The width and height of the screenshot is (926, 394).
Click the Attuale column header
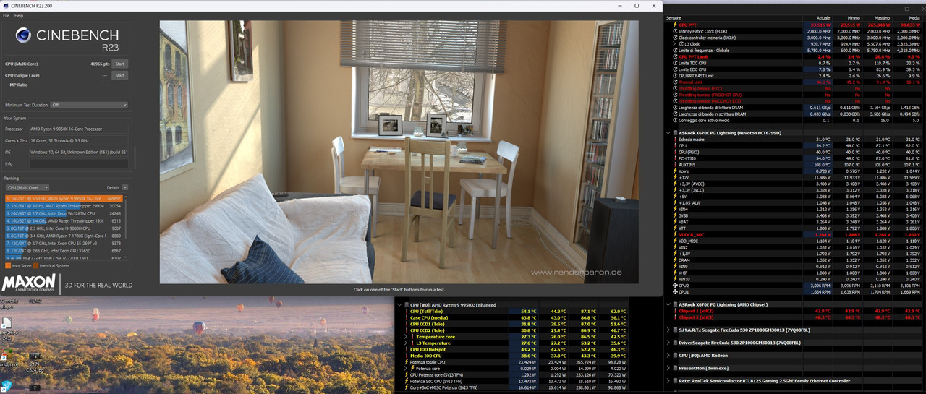pos(823,17)
